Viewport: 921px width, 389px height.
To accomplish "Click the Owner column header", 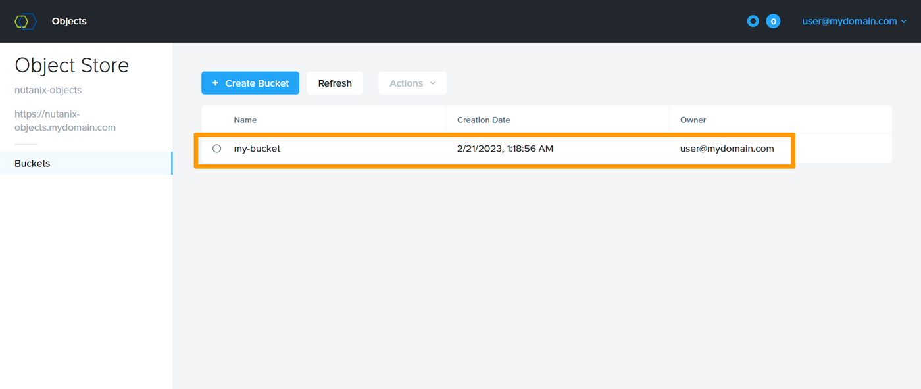I will click(x=693, y=120).
